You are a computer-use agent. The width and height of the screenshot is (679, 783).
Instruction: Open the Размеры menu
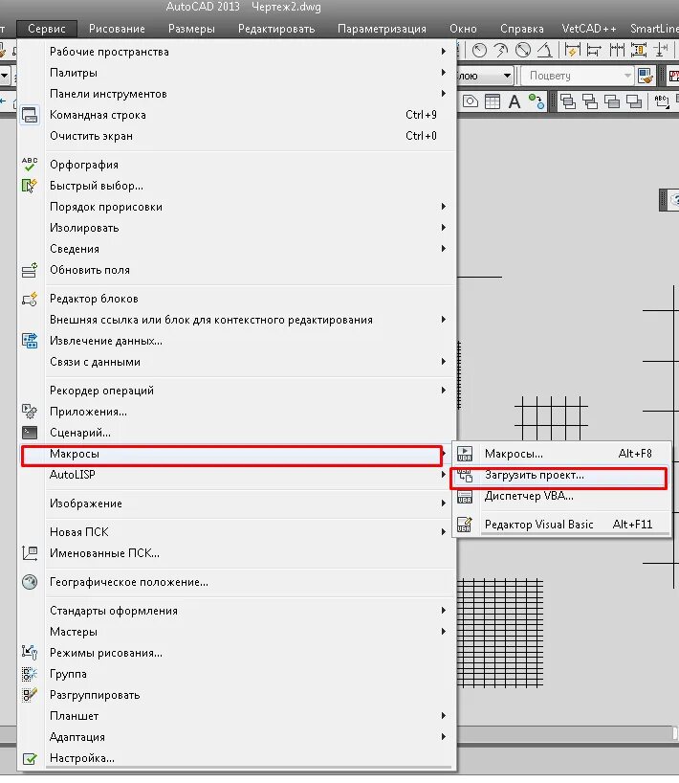(x=191, y=29)
